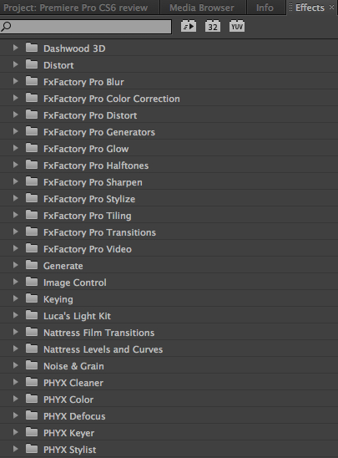Select the PHYX Defocus label
The height and width of the screenshot is (458, 338).
pos(74,416)
